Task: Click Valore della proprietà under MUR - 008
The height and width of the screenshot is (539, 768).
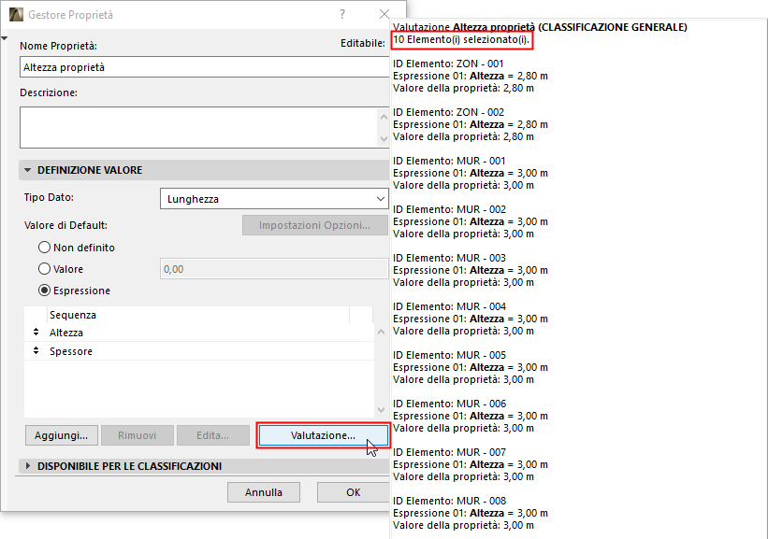Action: (463, 525)
